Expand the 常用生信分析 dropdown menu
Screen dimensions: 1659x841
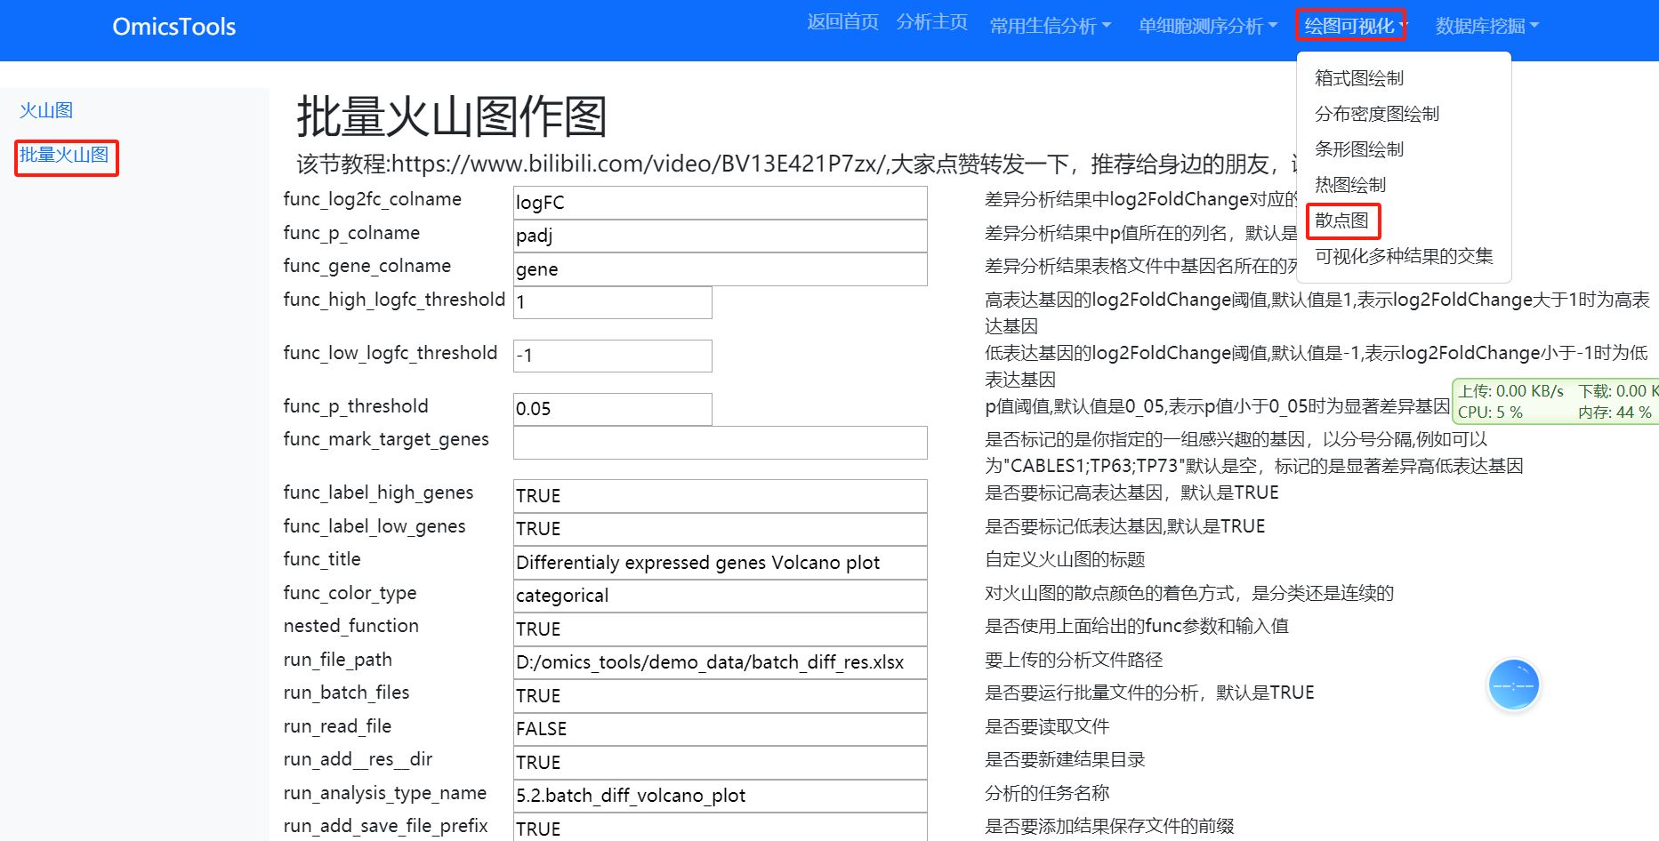click(1051, 27)
